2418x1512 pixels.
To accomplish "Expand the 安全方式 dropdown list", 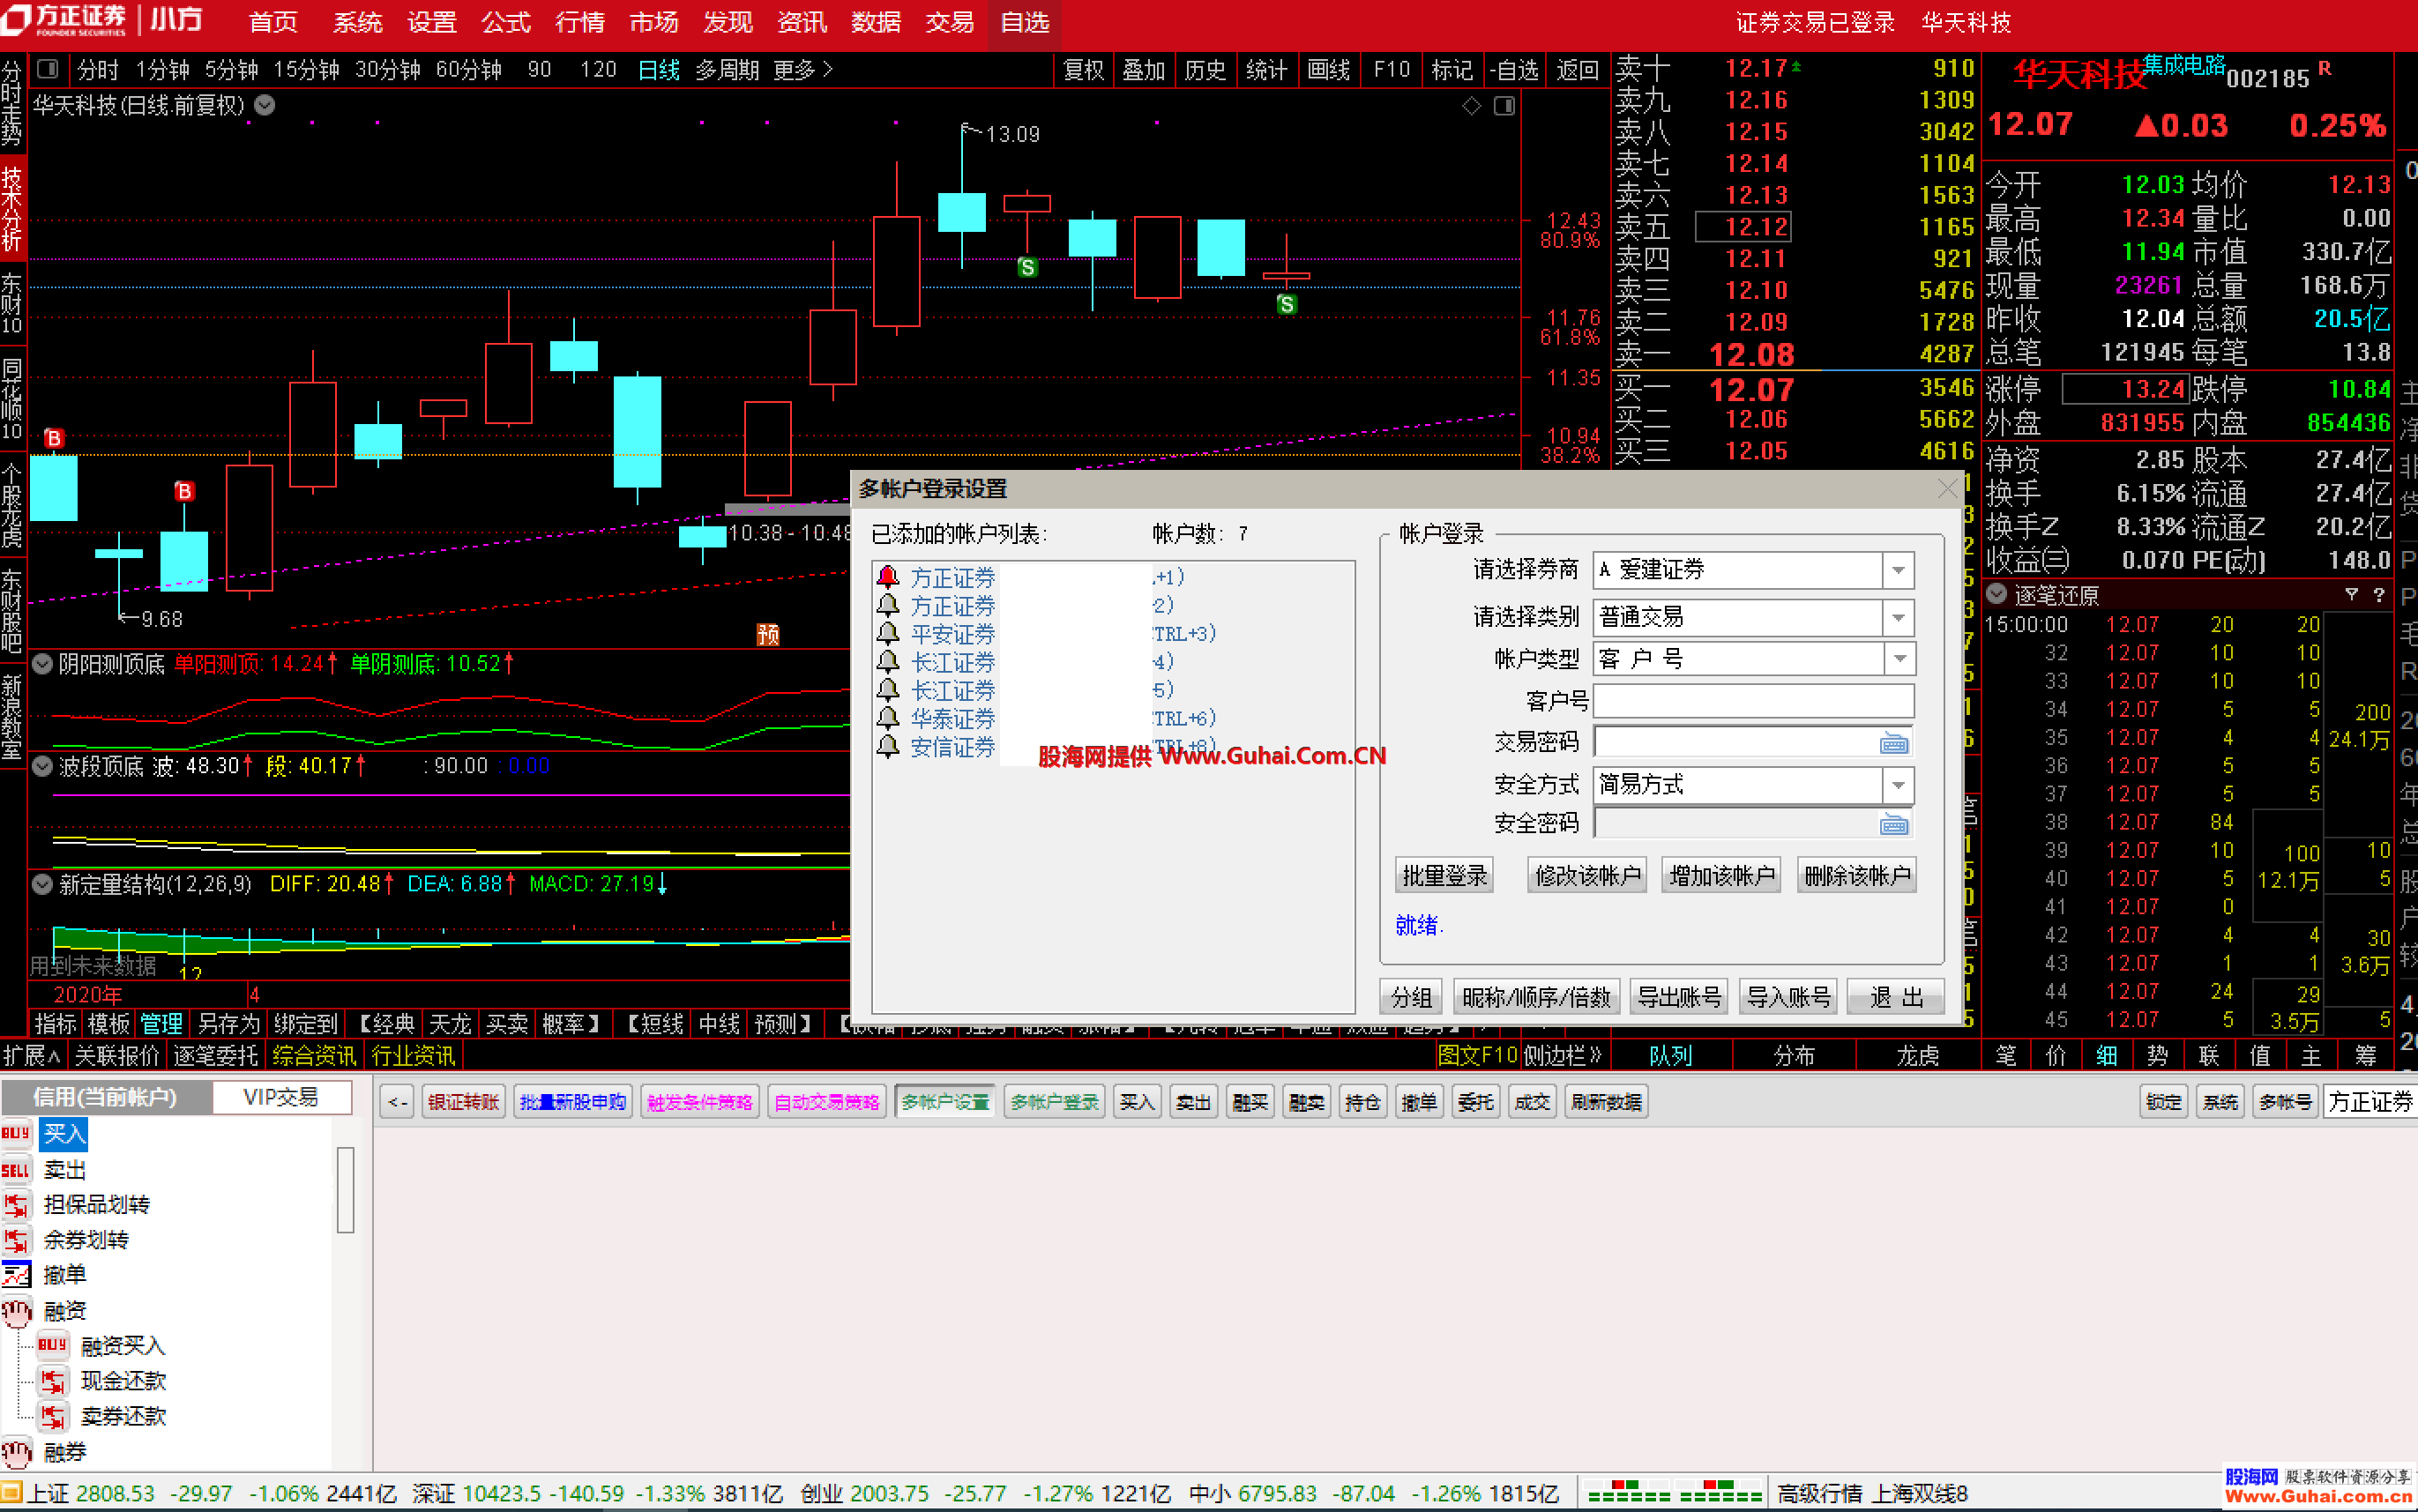I will (x=1898, y=785).
